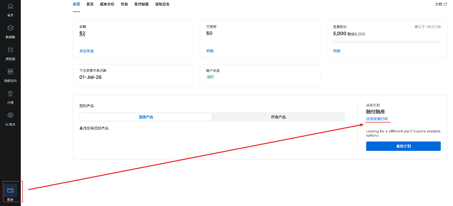This screenshot has height=206, width=453.
Task: Click the 'Looking for a different plan?' text
Action: coord(403,133)
